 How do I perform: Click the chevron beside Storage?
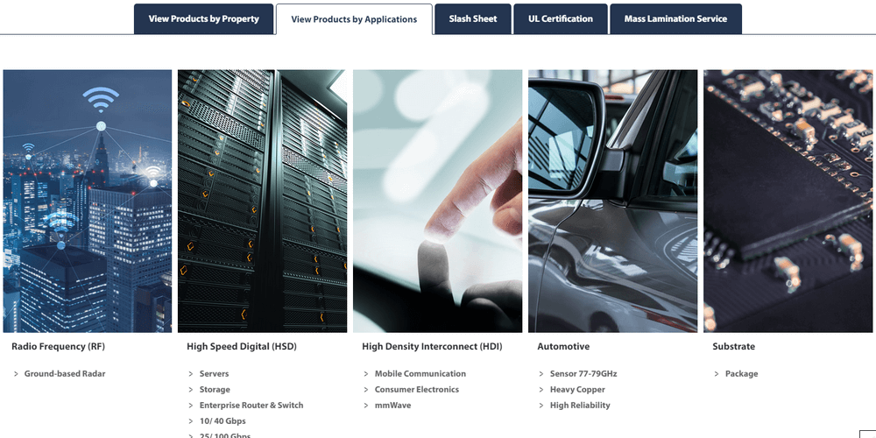pyautogui.click(x=191, y=390)
